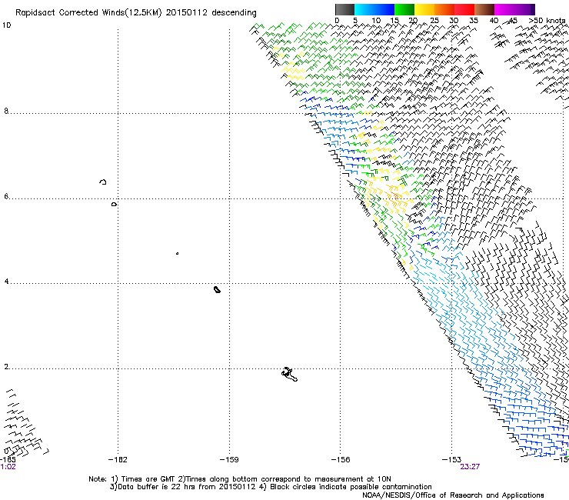Click the green 15-20 knots legend segment
Viewport: 569px width, 500px height.
point(404,9)
